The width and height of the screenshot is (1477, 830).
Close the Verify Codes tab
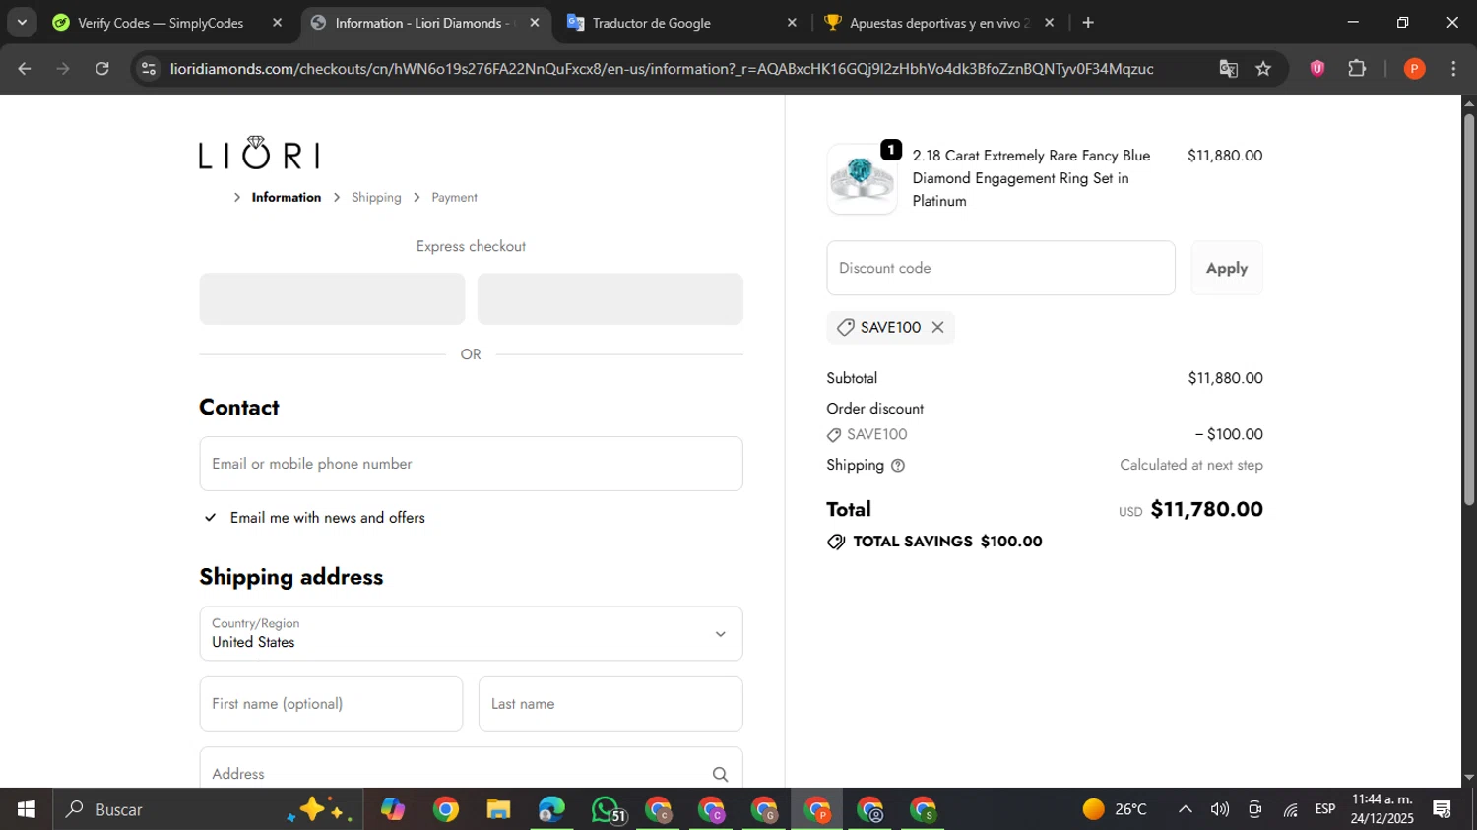click(277, 23)
